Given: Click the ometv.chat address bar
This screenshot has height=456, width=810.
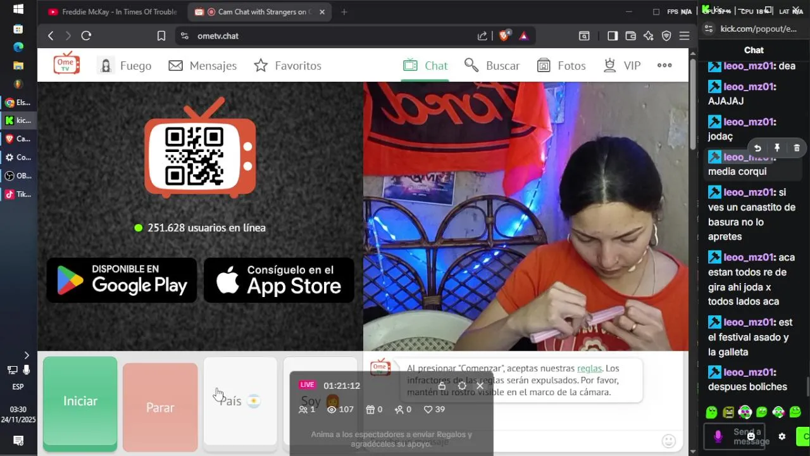Looking at the screenshot, I should (329, 36).
